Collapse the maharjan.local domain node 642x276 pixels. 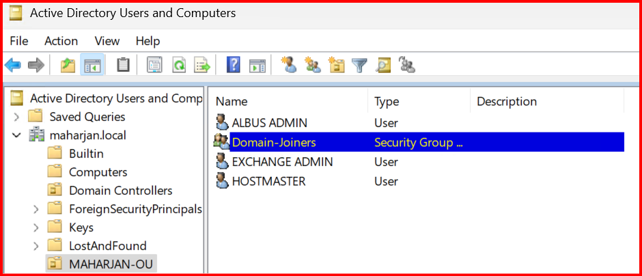click(x=17, y=135)
